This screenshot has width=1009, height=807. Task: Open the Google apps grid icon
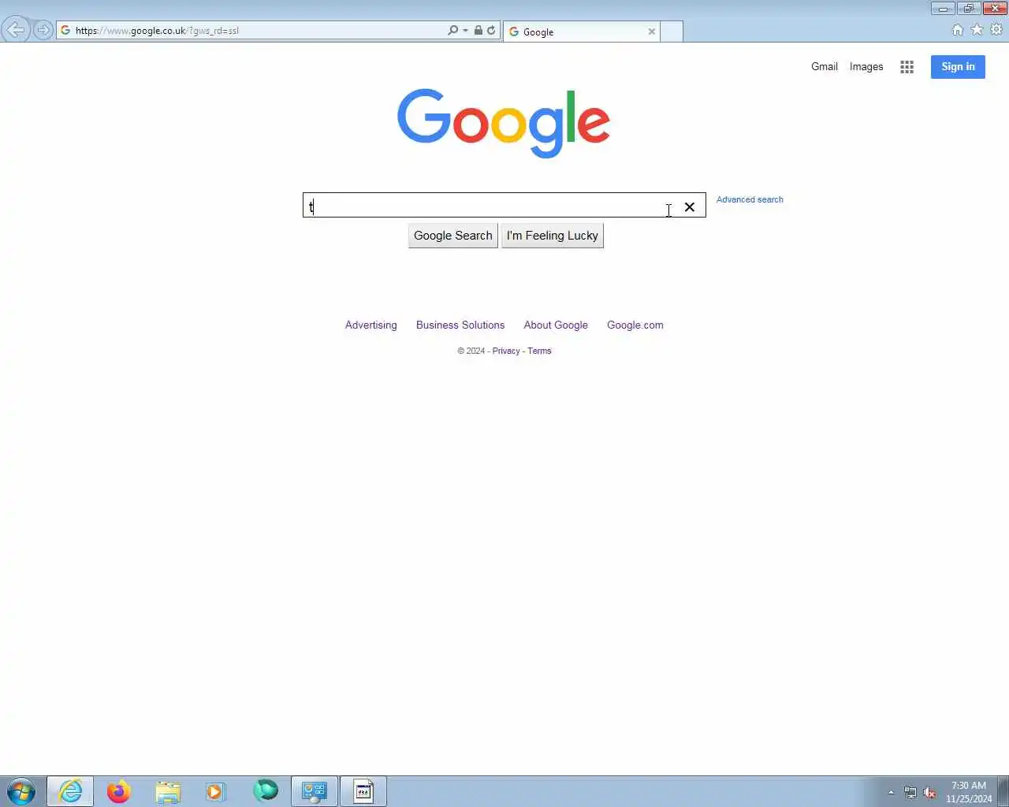(x=907, y=67)
